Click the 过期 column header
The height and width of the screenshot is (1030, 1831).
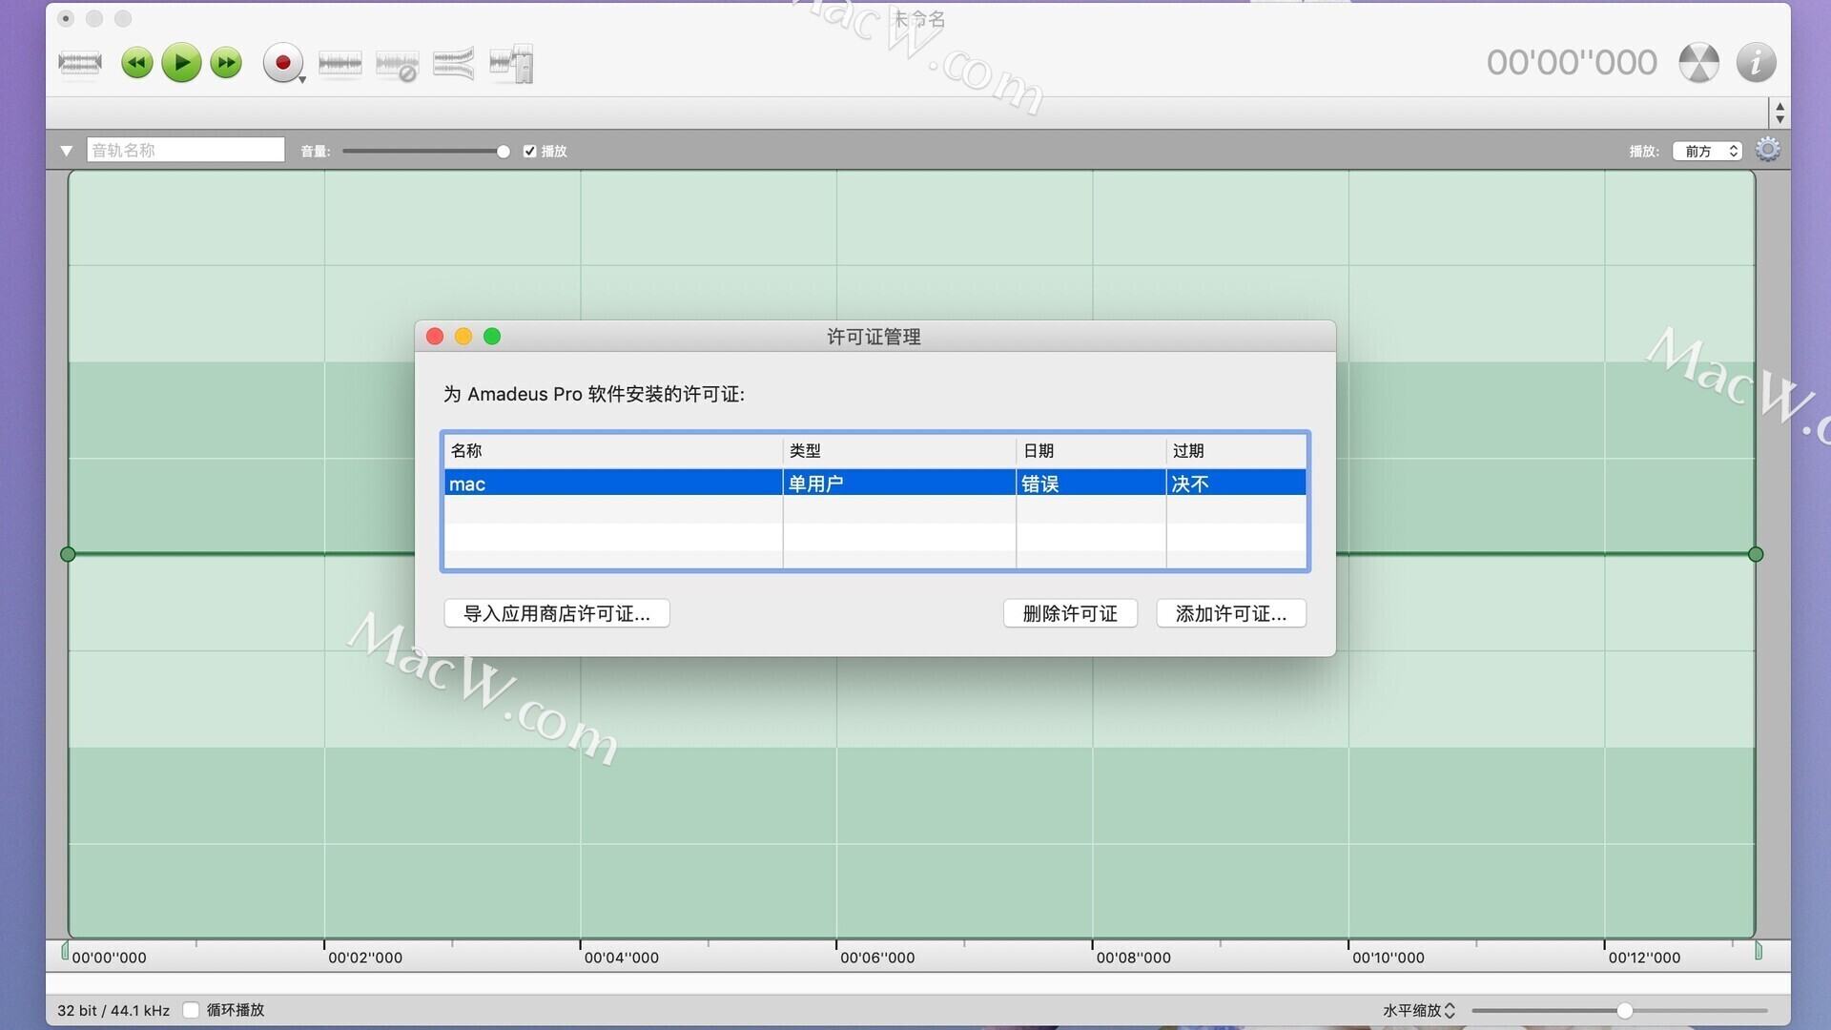[x=1236, y=450]
